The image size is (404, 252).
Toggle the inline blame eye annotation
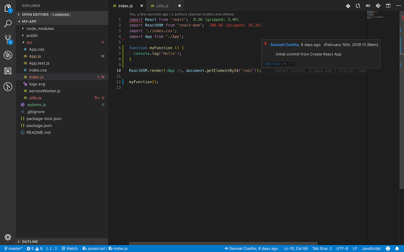[x=368, y=6]
